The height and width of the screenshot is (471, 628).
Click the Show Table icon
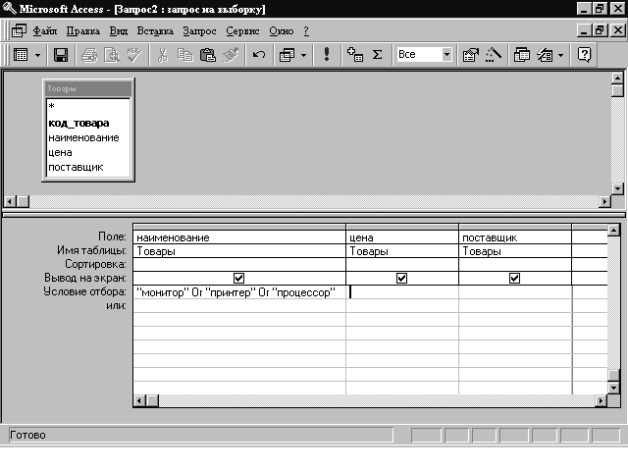tap(355, 55)
